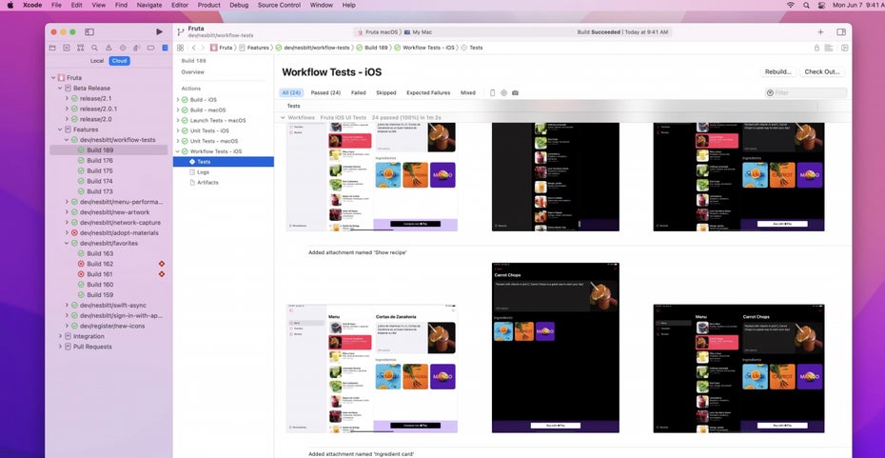Open the Find navigator magnifier icon
885x458 pixels.
[x=95, y=48]
